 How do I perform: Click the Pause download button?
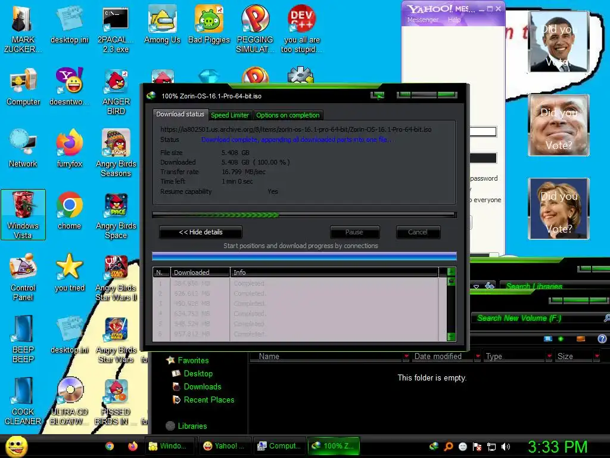tap(354, 232)
